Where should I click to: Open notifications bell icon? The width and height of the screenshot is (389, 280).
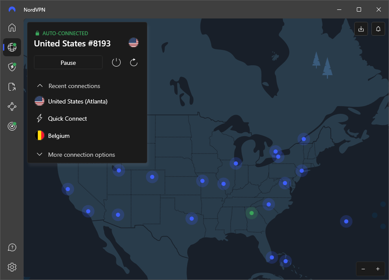coord(378,29)
